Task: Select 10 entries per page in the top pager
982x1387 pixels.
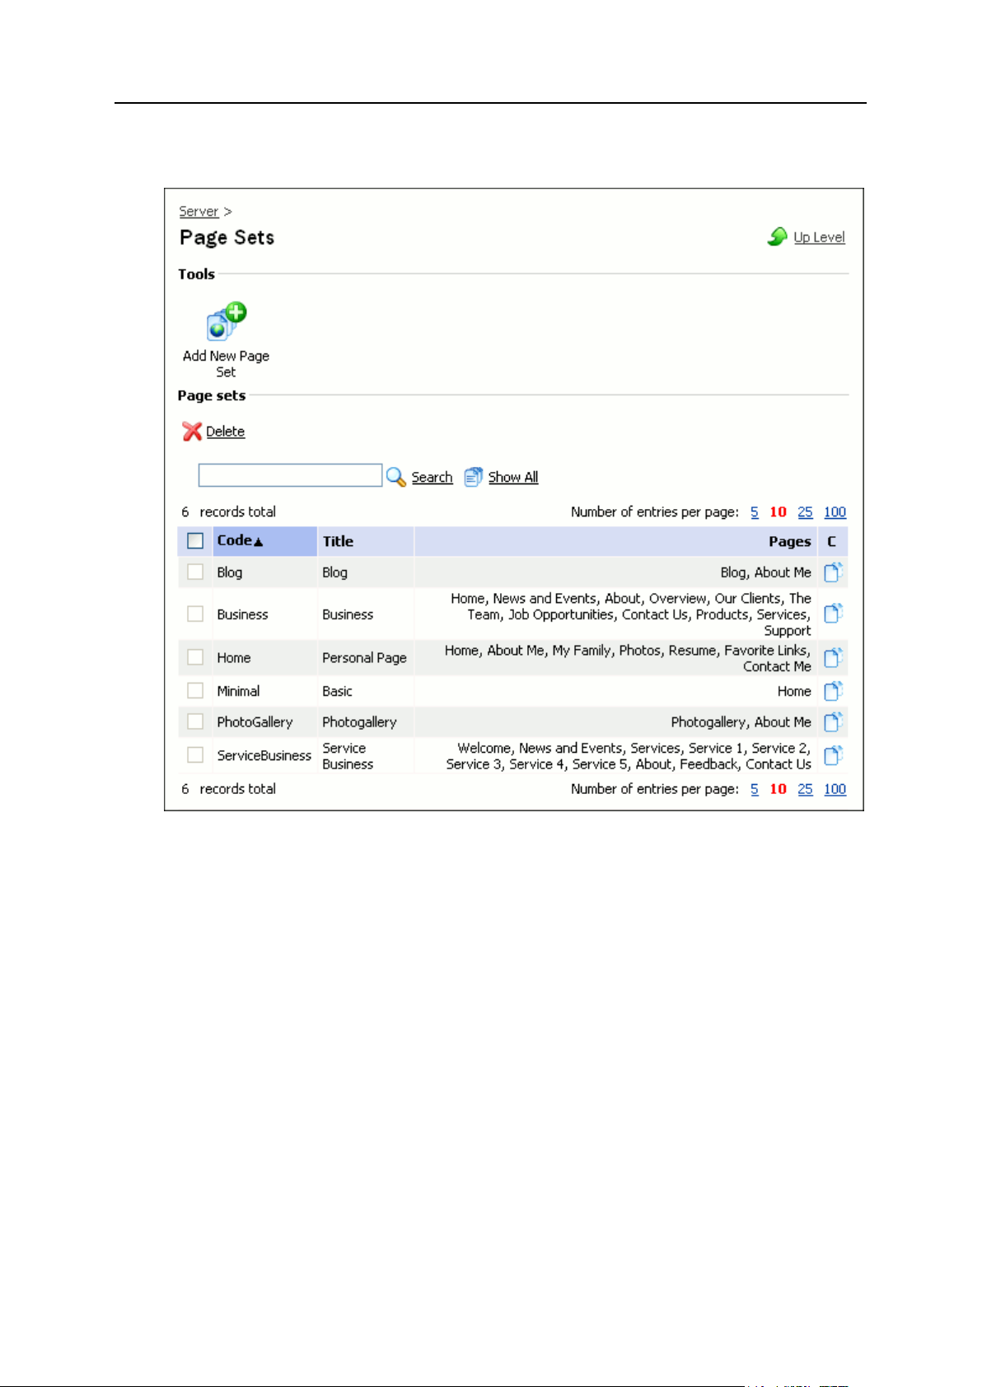Action: pos(778,512)
